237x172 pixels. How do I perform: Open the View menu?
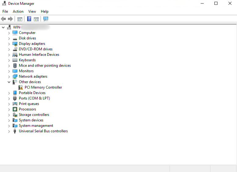32,12
